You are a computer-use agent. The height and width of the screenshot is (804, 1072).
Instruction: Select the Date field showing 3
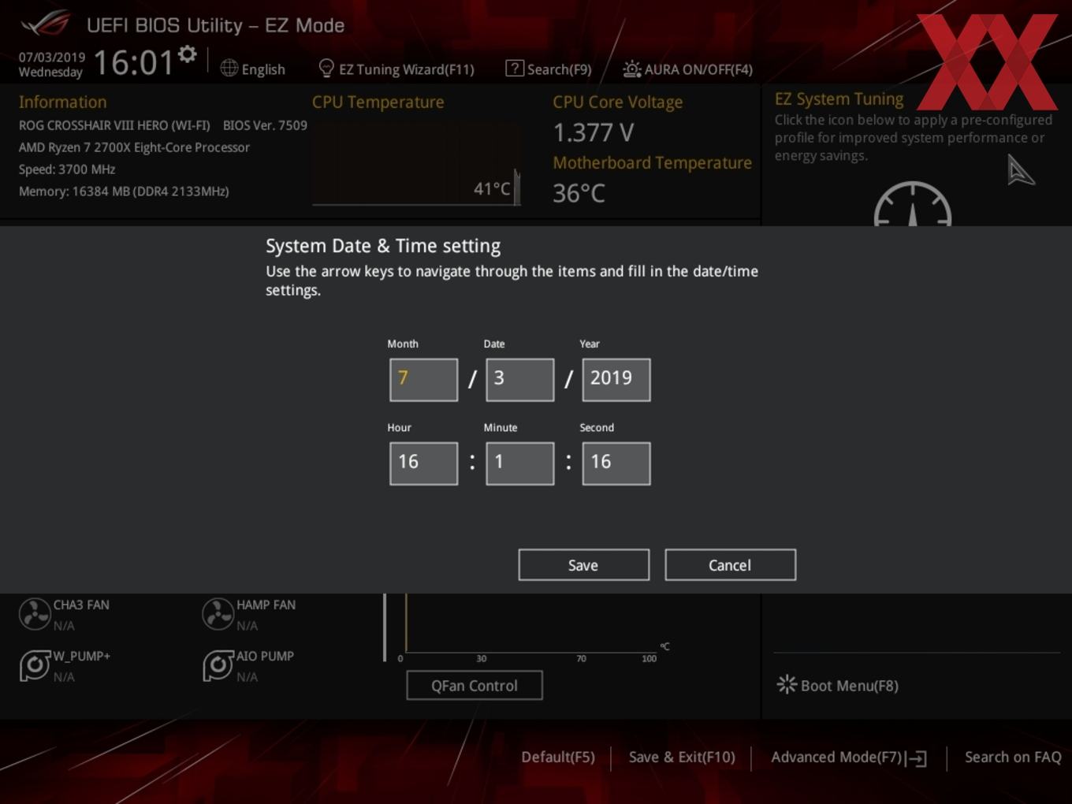[519, 380]
